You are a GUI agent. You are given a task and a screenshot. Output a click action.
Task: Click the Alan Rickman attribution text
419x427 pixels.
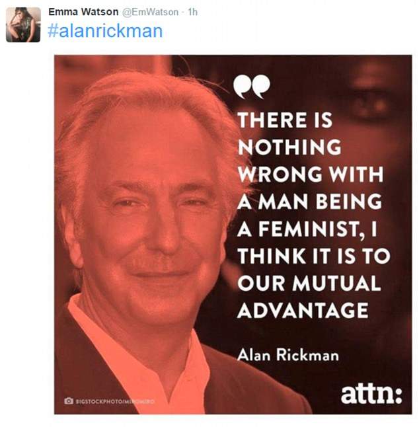pyautogui.click(x=288, y=355)
